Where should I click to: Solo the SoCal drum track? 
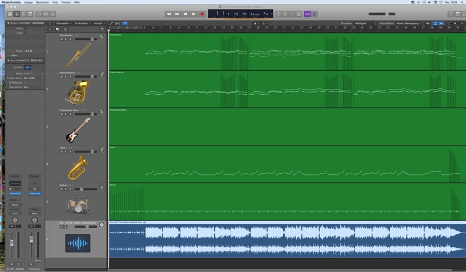(x=66, y=189)
